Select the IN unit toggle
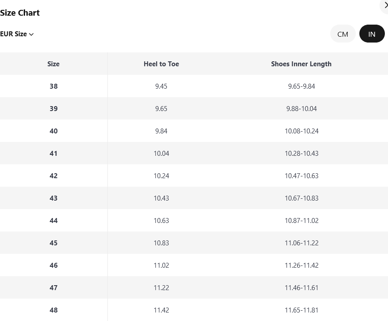This screenshot has width=388, height=321. (371, 34)
